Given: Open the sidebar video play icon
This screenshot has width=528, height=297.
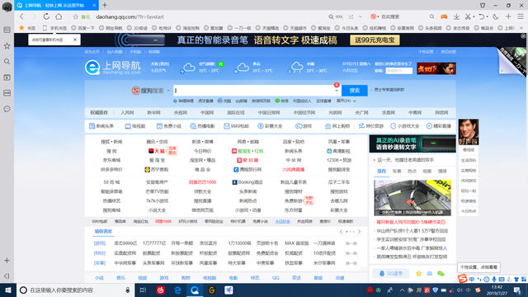Looking at the screenshot, I should (7, 78).
